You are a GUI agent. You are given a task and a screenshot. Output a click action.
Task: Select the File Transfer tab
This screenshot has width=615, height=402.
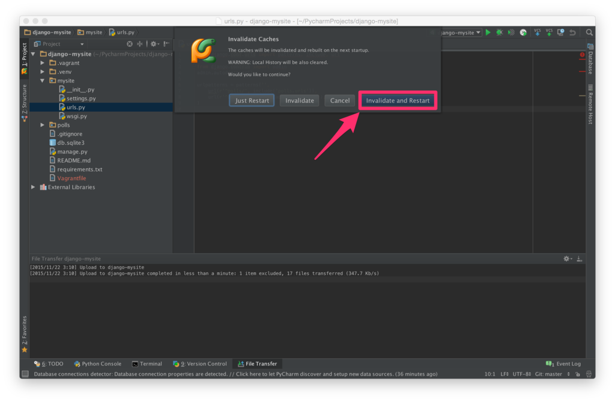coord(257,364)
